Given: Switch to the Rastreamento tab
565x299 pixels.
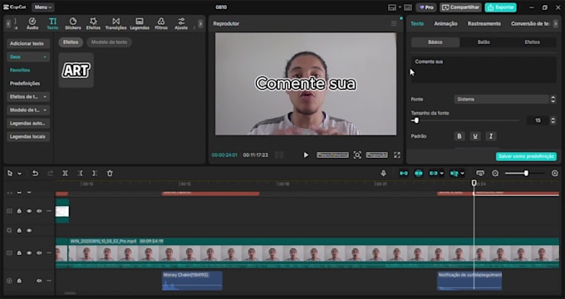Looking at the screenshot, I should pos(484,23).
